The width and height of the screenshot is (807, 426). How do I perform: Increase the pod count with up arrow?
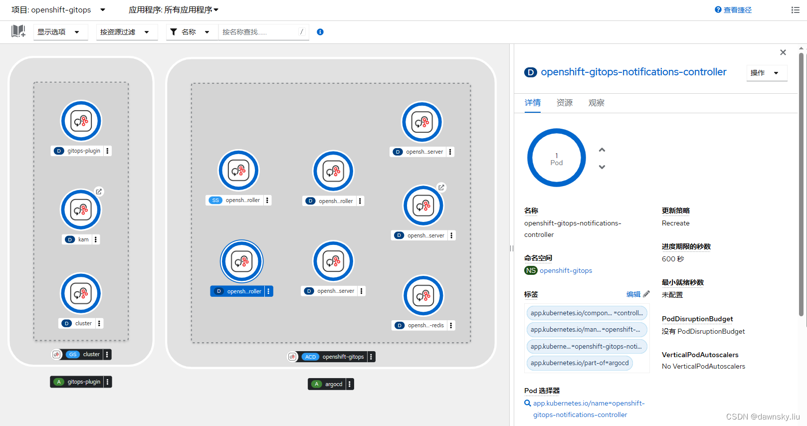pyautogui.click(x=602, y=150)
